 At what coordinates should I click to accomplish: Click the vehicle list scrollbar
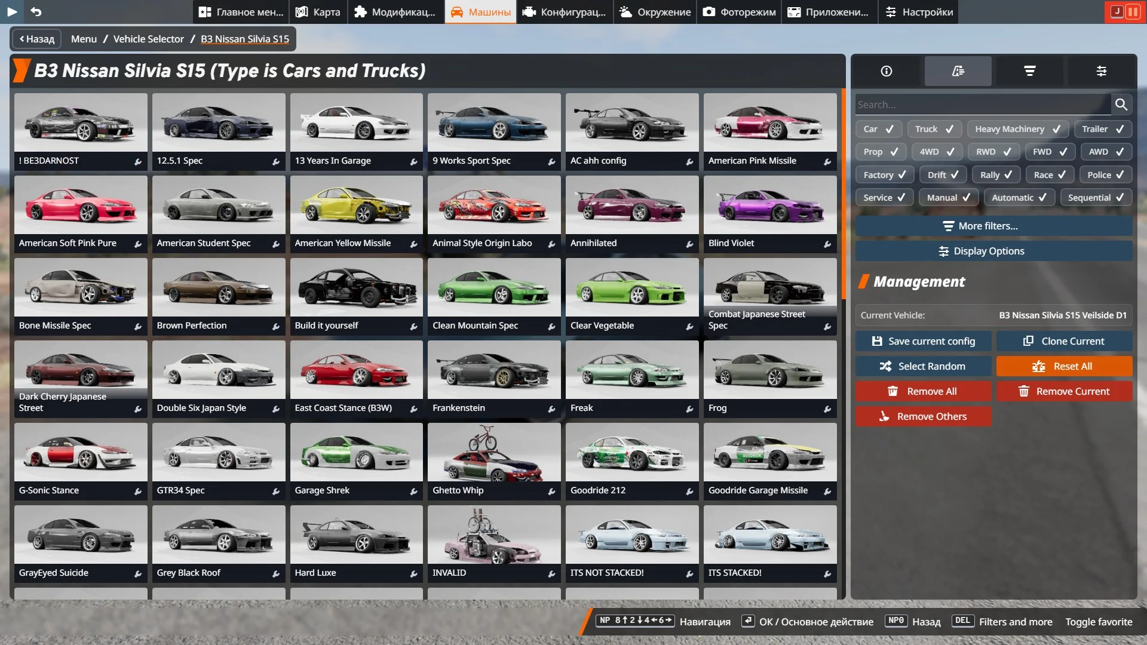pos(844,194)
